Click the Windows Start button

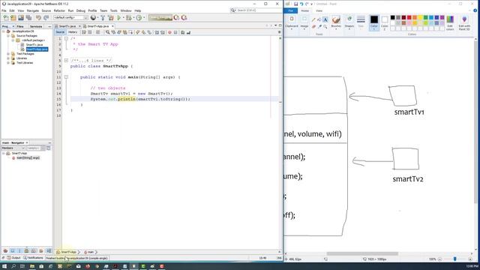(x=4, y=266)
